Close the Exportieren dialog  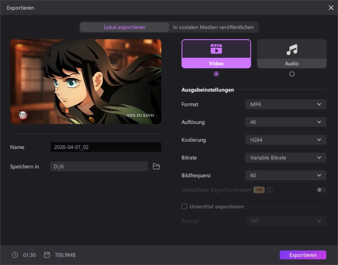(x=331, y=8)
